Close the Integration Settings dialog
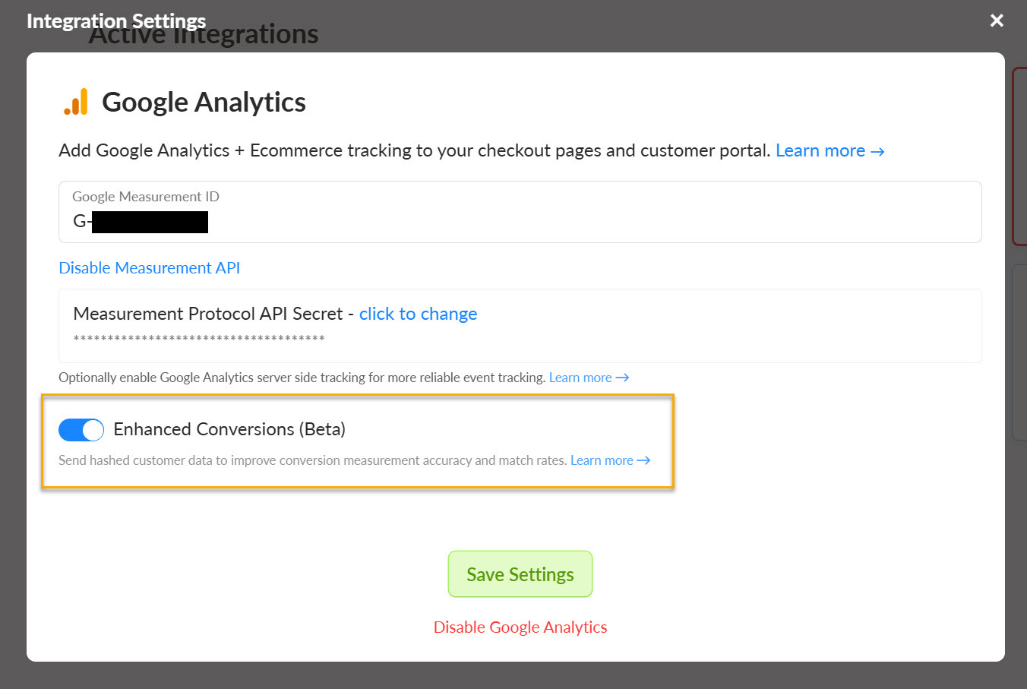This screenshot has height=689, width=1027. (997, 21)
